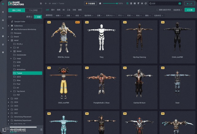This screenshot has height=134, width=197.
Task: Click the 上传 upload button
Action: pos(190,3)
